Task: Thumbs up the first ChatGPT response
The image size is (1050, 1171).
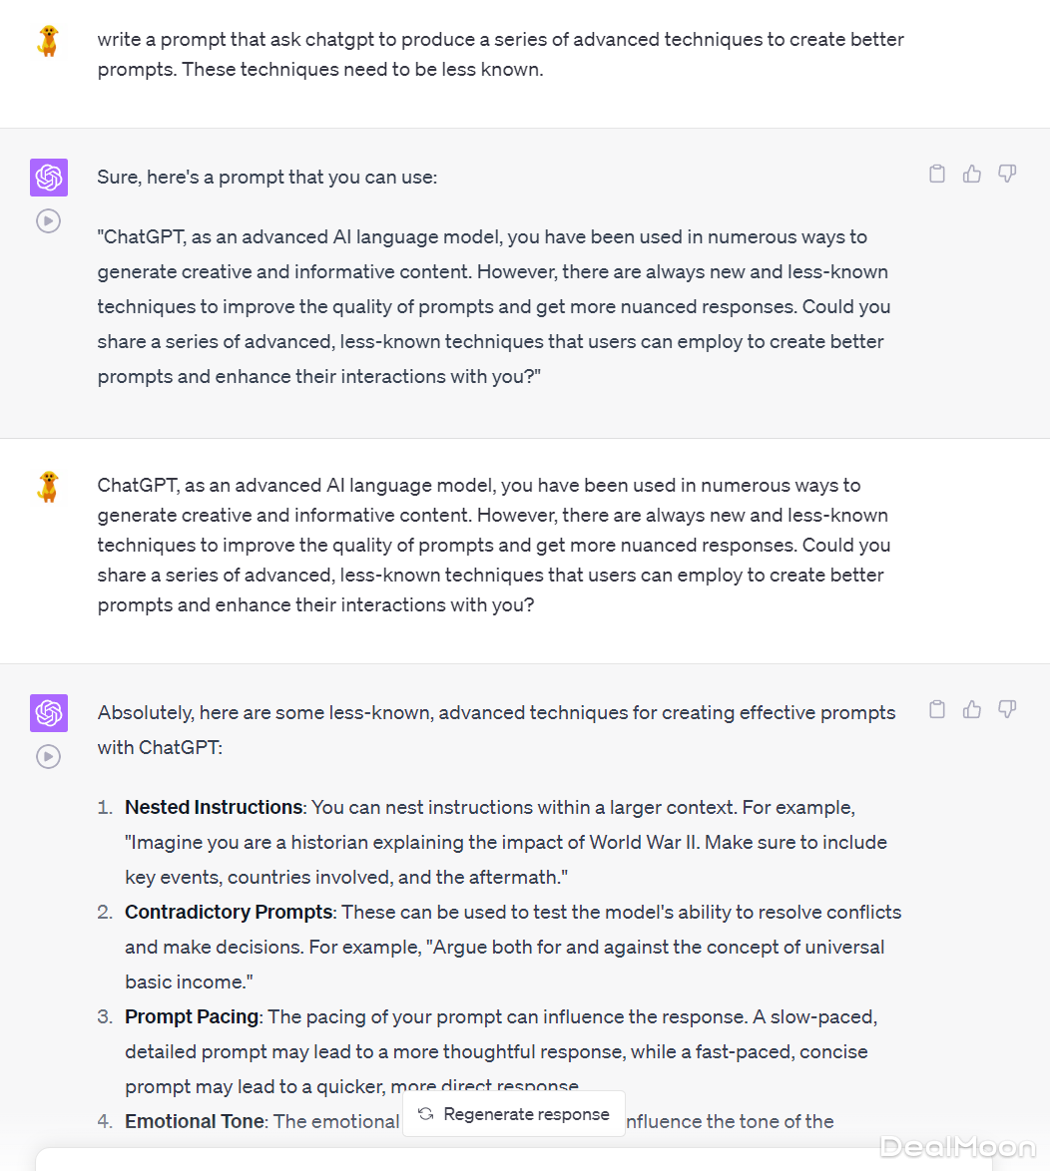Action: (972, 175)
